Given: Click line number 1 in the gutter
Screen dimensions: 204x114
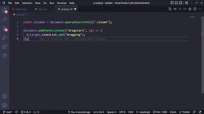Looking at the screenshot, I should 18,22.
